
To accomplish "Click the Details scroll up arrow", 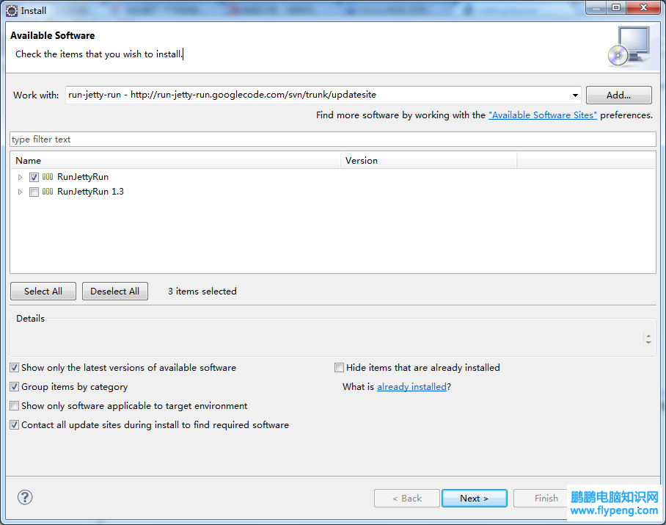I will [x=648, y=336].
